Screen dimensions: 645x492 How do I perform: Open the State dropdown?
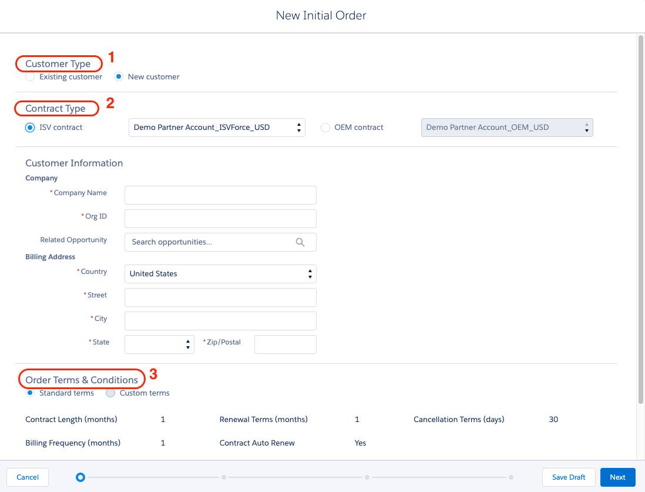coord(159,344)
